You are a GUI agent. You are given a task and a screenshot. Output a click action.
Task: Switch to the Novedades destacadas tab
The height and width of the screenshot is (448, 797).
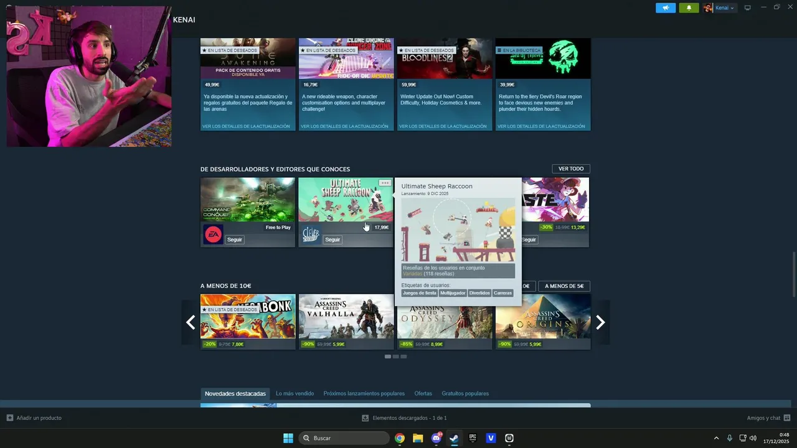point(235,393)
